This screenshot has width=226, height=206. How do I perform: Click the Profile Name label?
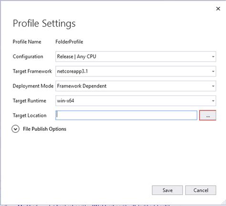point(27,42)
